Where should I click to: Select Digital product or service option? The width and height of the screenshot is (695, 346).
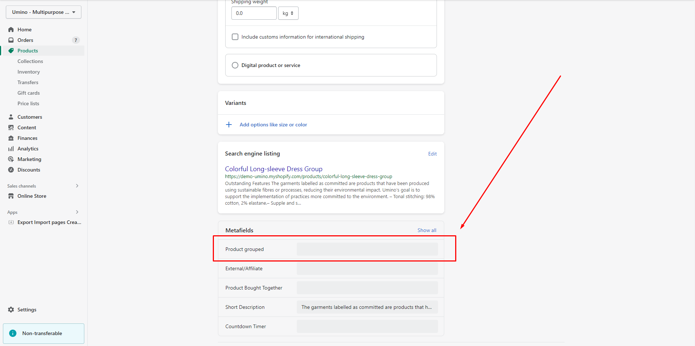click(235, 65)
